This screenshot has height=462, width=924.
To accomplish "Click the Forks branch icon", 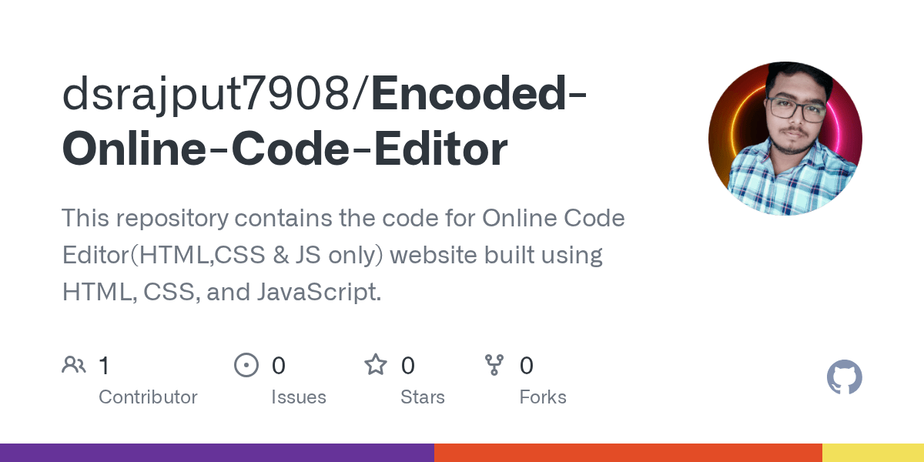I will point(494,365).
